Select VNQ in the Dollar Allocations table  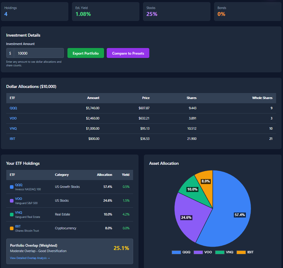(x=13, y=128)
